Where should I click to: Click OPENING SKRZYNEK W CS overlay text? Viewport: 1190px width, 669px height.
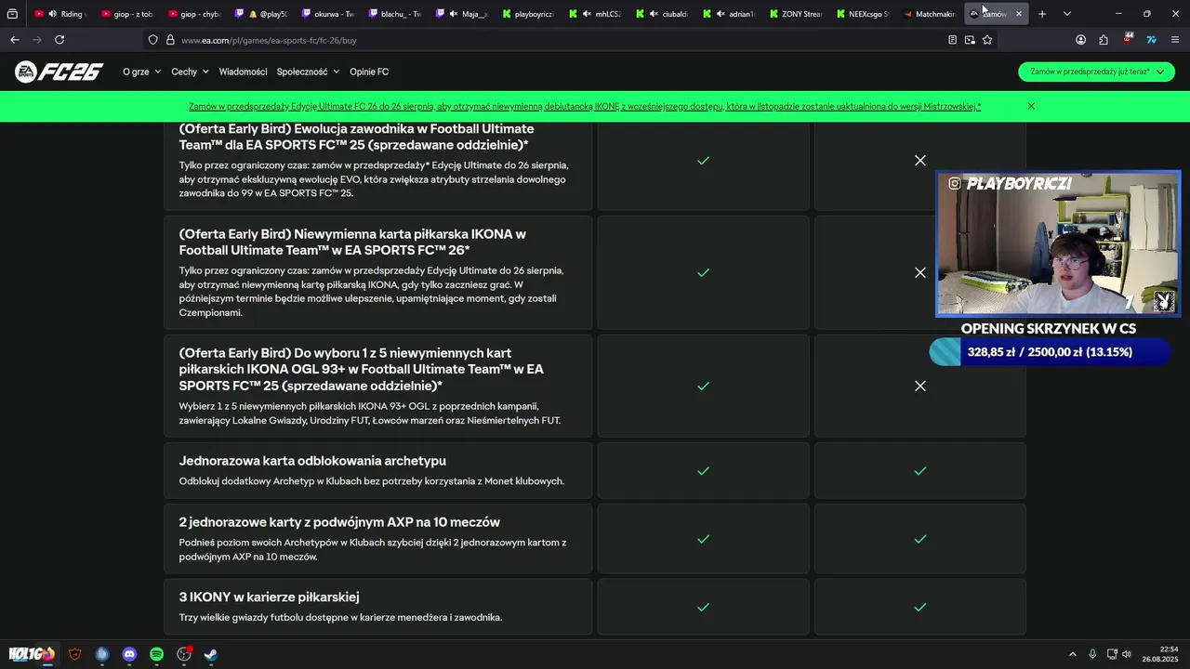pyautogui.click(x=1048, y=329)
